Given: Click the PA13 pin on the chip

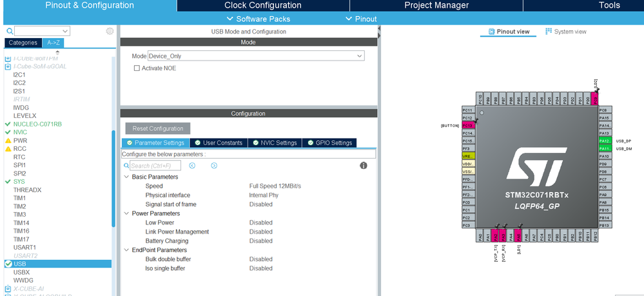Looking at the screenshot, I should (605, 133).
